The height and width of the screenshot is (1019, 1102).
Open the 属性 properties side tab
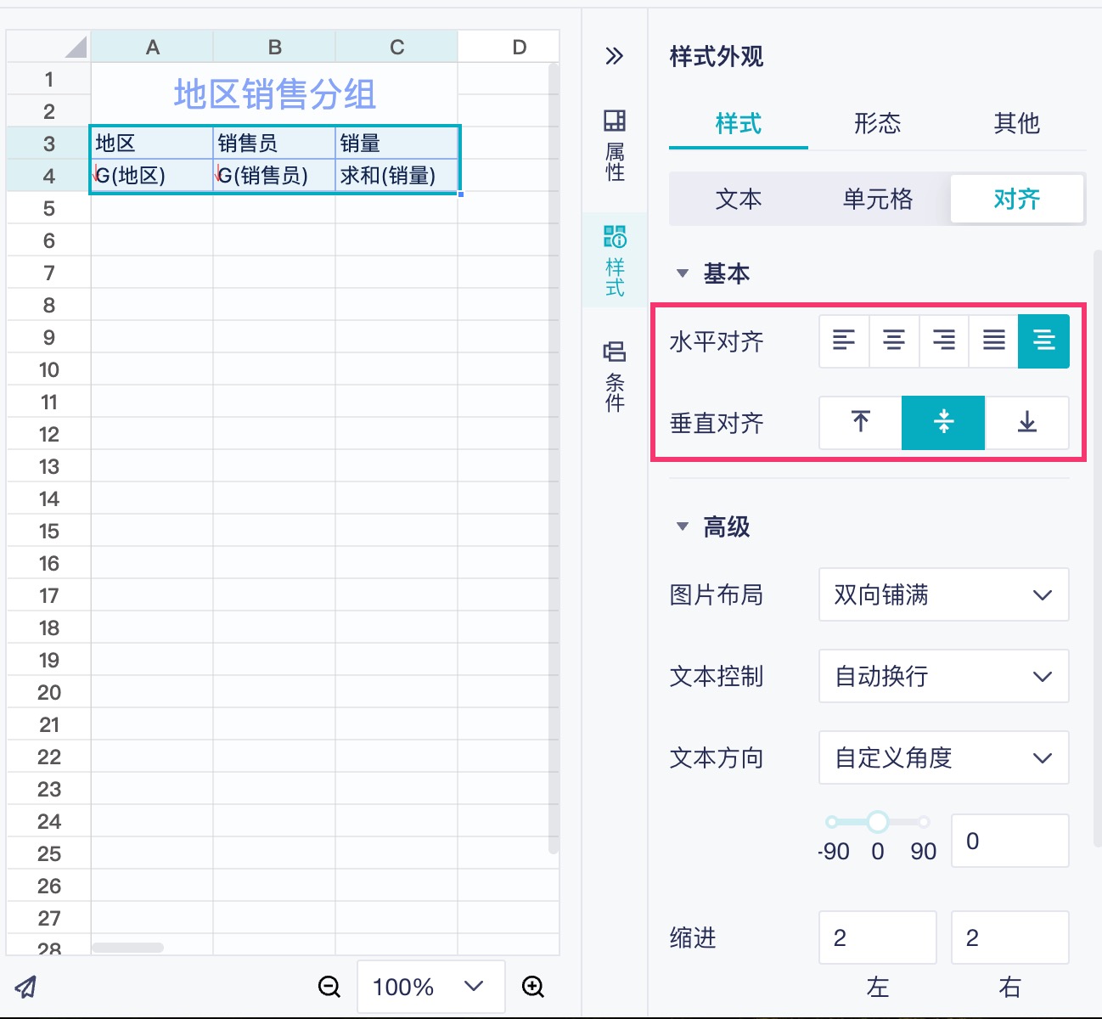615,145
